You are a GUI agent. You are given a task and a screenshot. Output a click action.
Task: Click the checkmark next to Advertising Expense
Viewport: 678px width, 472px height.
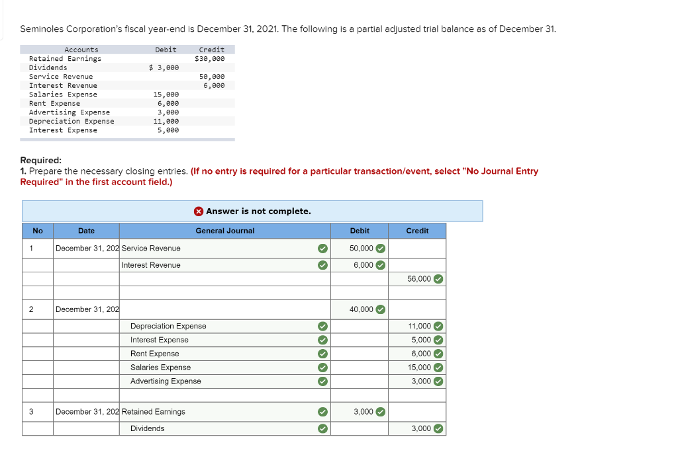tap(322, 381)
